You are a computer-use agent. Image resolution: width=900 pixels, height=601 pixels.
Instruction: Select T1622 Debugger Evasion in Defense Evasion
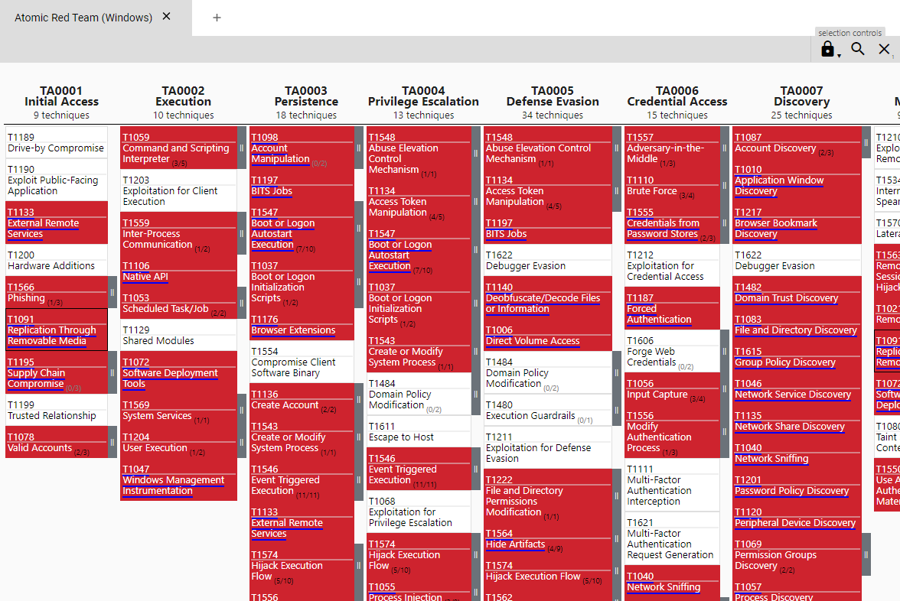point(548,260)
